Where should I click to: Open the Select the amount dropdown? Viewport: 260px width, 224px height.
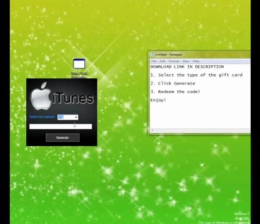68,117
